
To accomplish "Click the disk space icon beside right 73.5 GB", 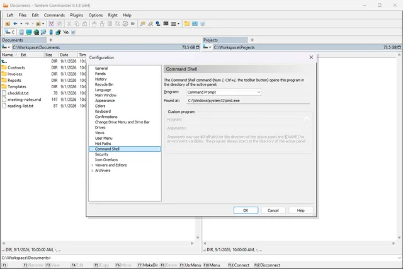I will point(399,47).
